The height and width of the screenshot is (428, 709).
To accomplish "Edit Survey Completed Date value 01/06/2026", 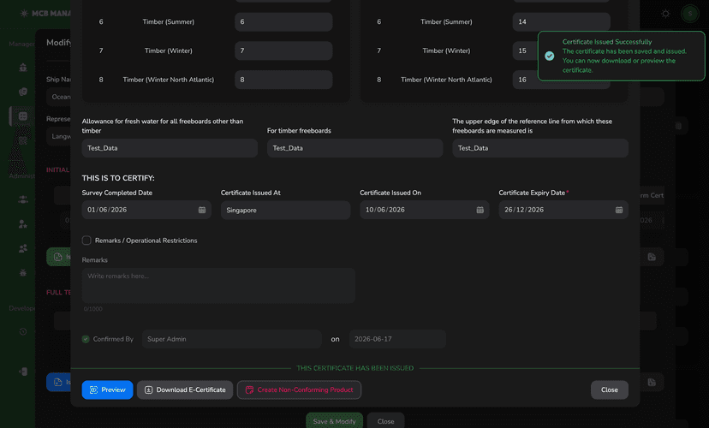I will pos(107,210).
